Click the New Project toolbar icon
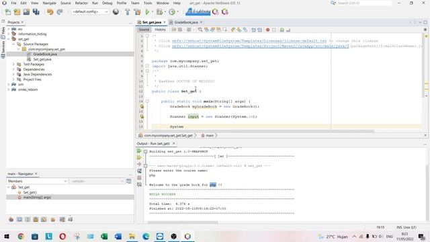Viewport: 430px width, 242px height. [17, 12]
